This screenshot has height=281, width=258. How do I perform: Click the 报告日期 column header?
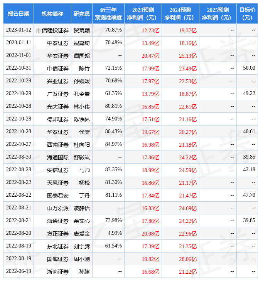click(19, 14)
